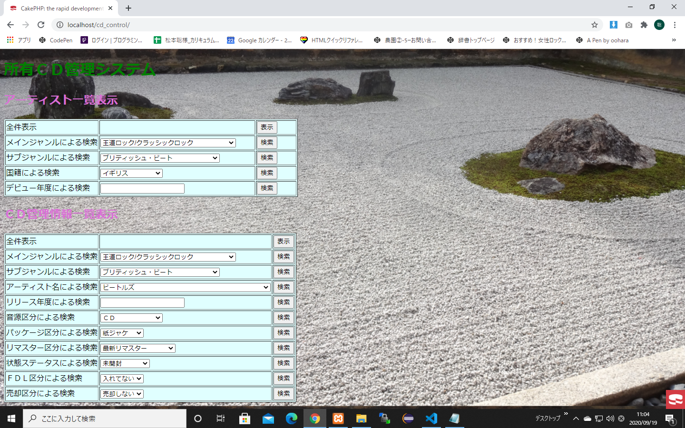The height and width of the screenshot is (428, 685).
Task: Bookmark this page with the star icon
Action: (x=594, y=25)
